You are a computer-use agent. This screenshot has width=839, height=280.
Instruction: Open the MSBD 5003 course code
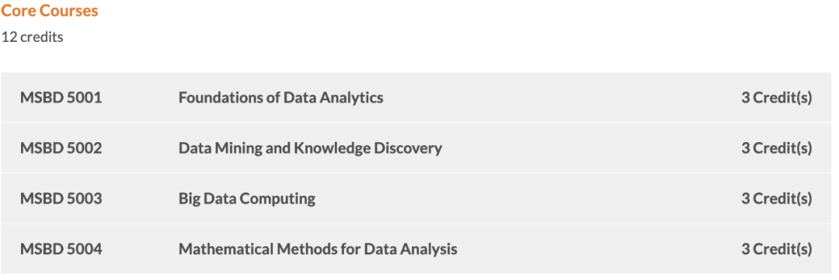(61, 199)
